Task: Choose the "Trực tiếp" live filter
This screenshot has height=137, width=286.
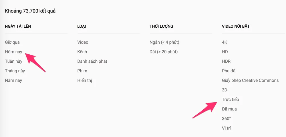Action: [230, 99]
